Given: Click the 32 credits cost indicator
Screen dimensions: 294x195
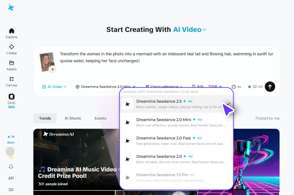Looking at the screenshot, I should tap(255, 87).
